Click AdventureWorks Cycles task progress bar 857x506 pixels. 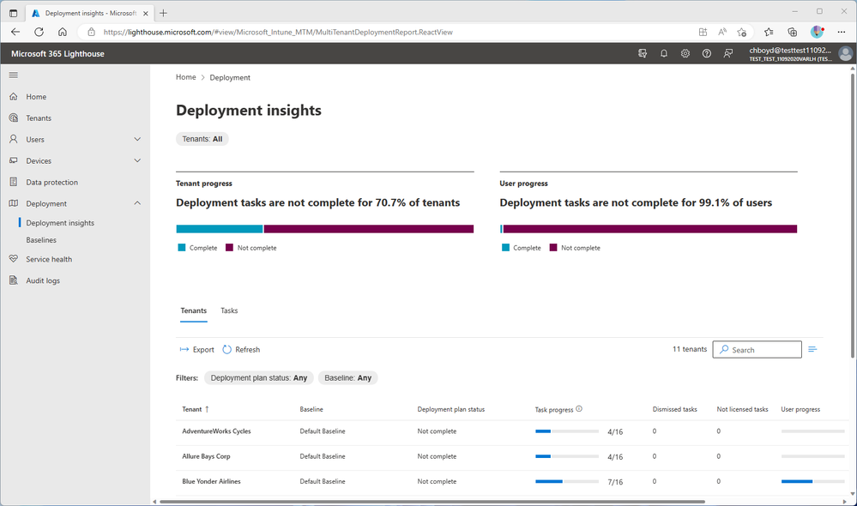pos(567,431)
